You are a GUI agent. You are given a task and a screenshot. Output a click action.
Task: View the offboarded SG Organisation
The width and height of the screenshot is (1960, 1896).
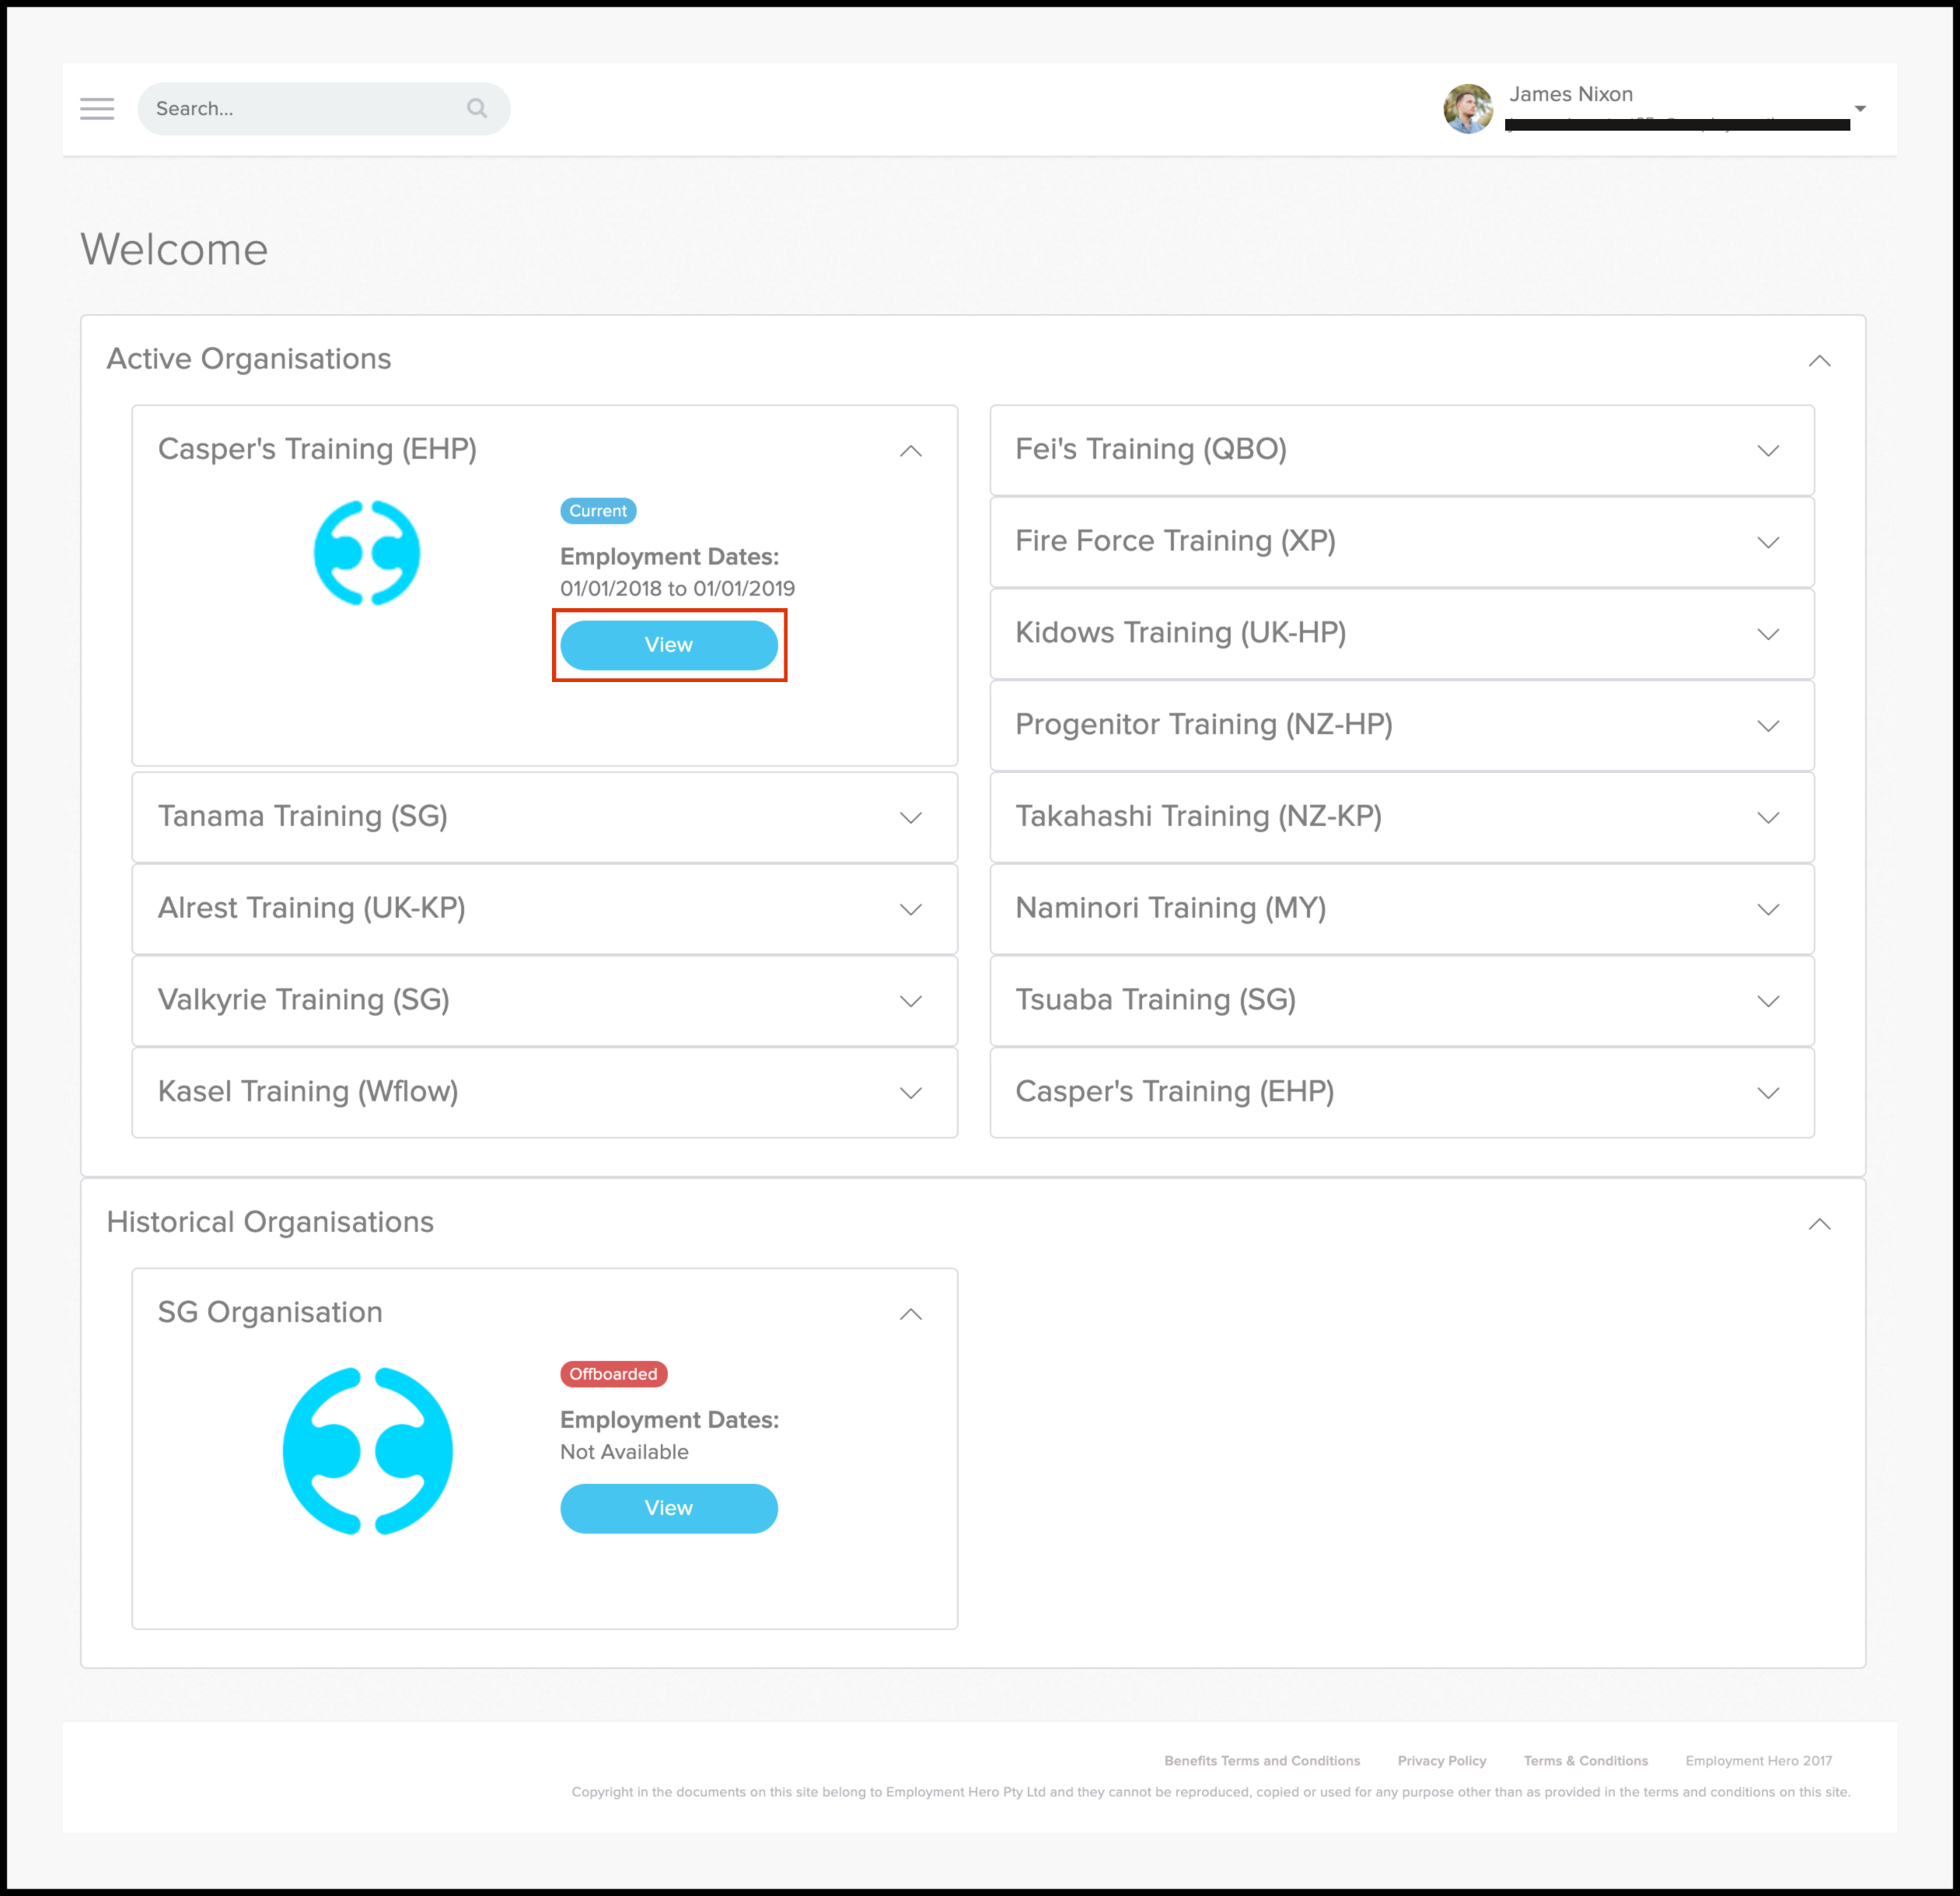pos(668,1509)
